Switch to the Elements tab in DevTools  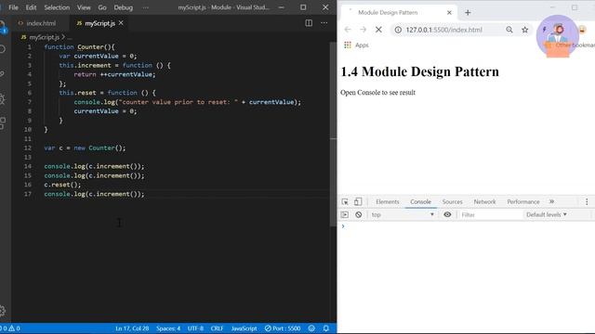tap(388, 202)
